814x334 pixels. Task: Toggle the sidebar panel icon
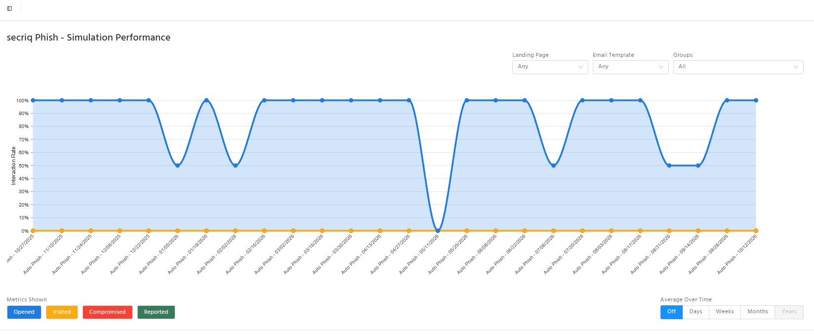(x=9, y=8)
